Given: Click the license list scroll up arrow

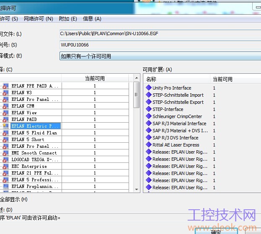Looking at the screenshot, I should [137, 78].
